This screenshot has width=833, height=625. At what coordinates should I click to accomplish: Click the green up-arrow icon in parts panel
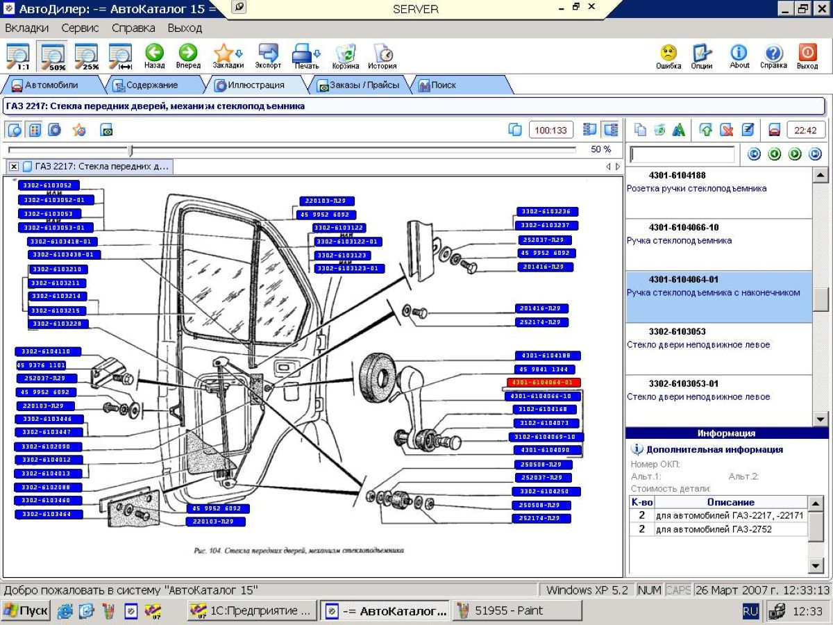[707, 130]
